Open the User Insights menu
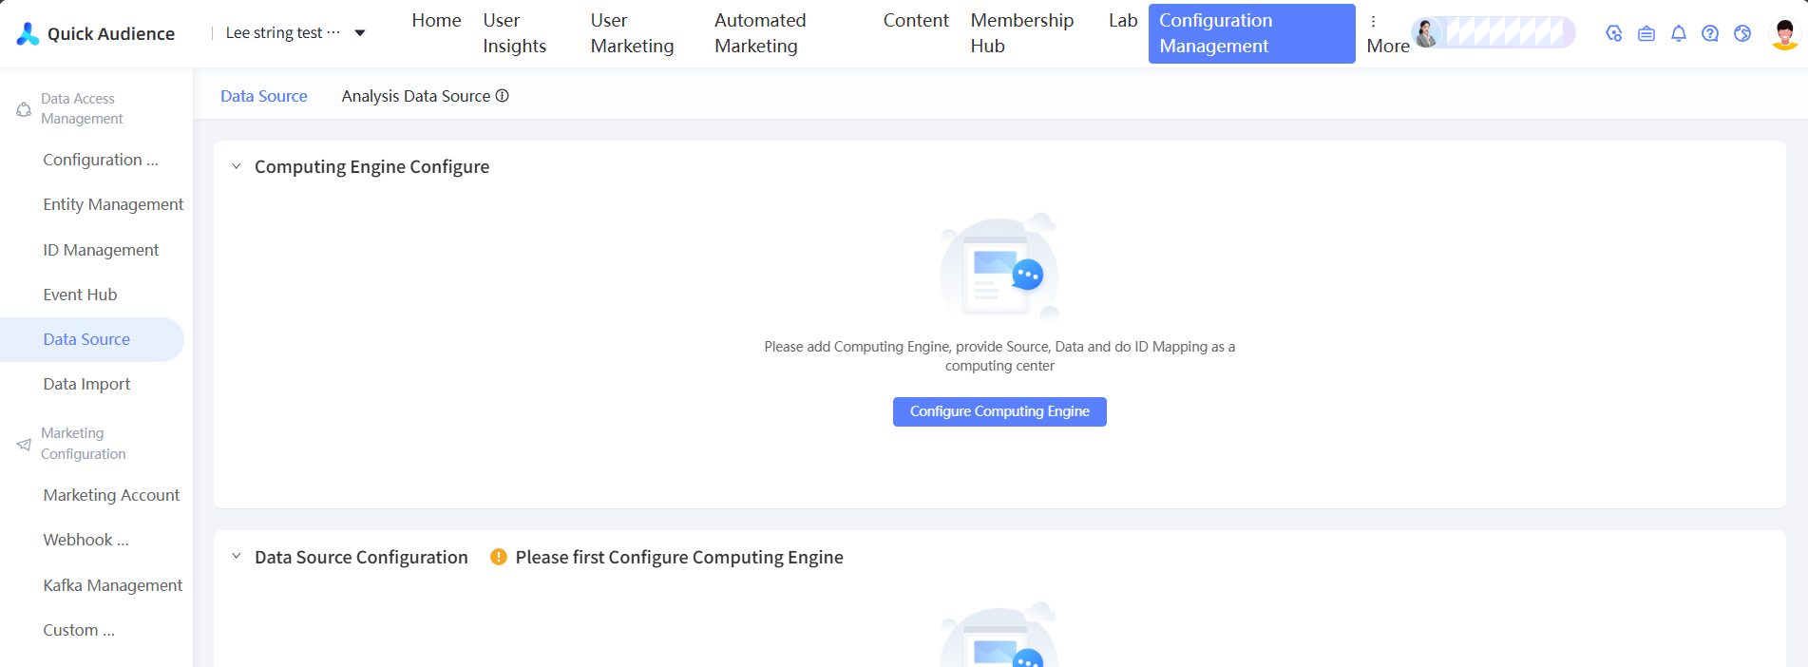The height and width of the screenshot is (667, 1808). pyautogui.click(x=514, y=33)
